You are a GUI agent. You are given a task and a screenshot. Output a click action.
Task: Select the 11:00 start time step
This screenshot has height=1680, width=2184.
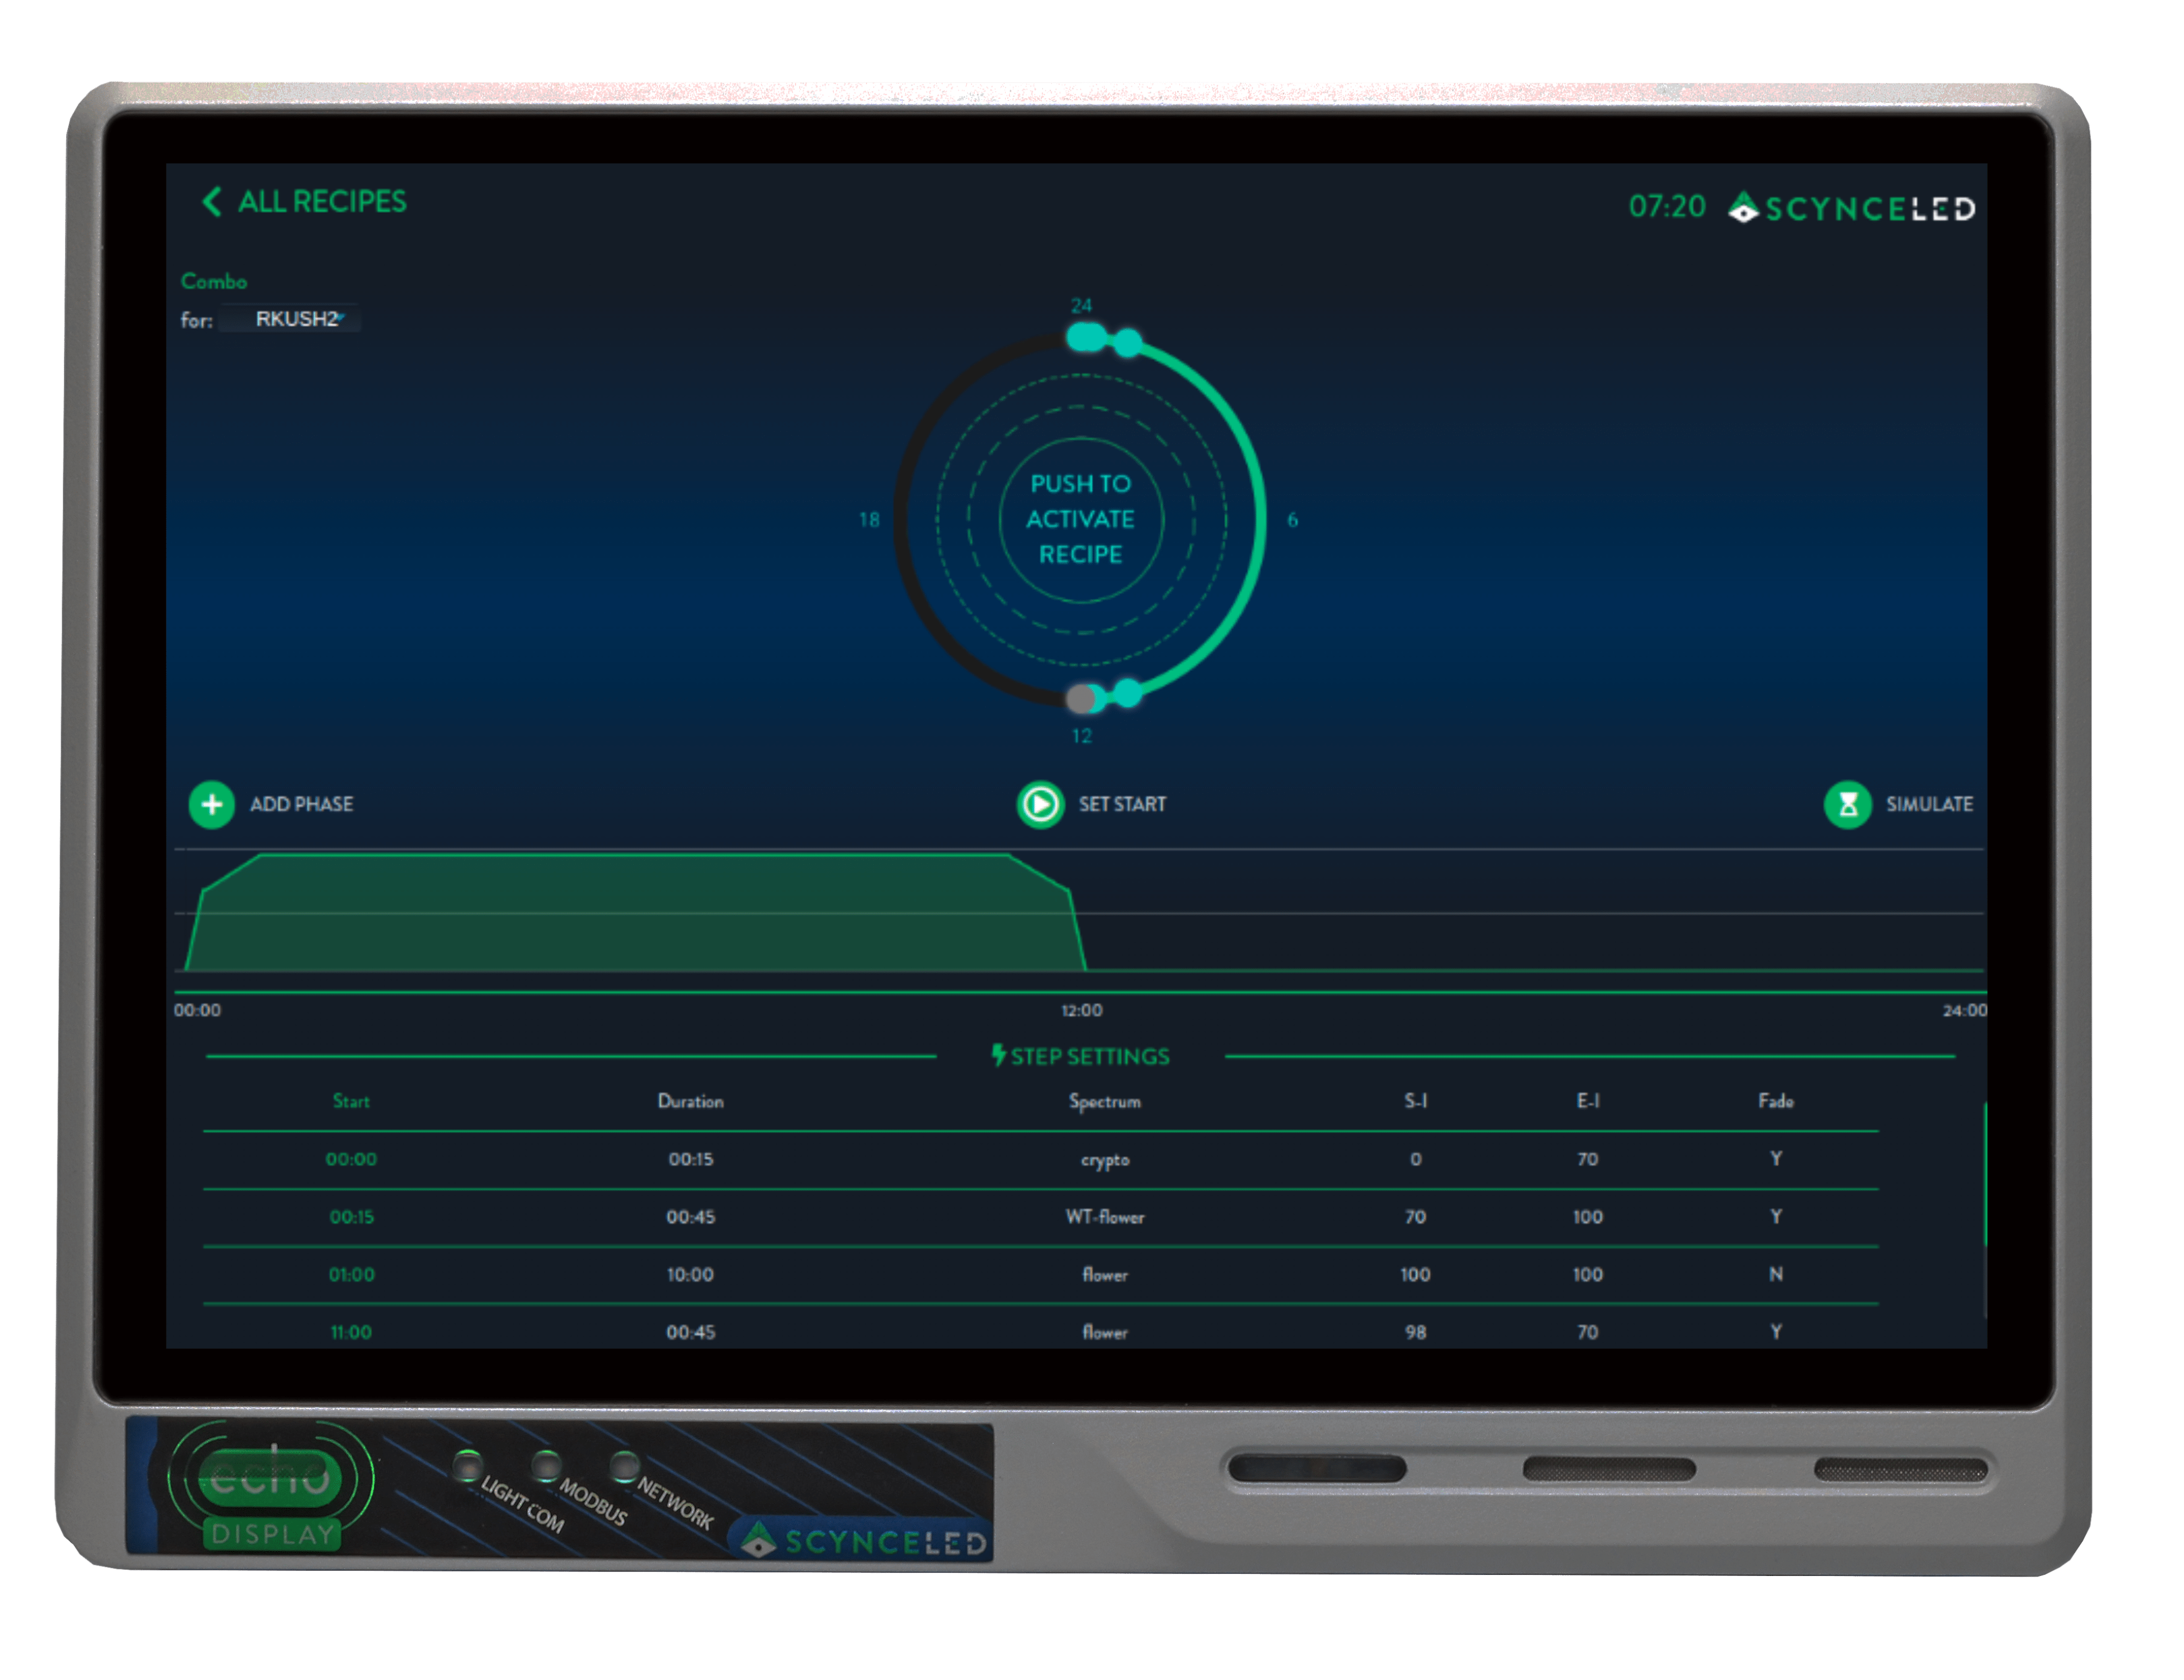351,1332
